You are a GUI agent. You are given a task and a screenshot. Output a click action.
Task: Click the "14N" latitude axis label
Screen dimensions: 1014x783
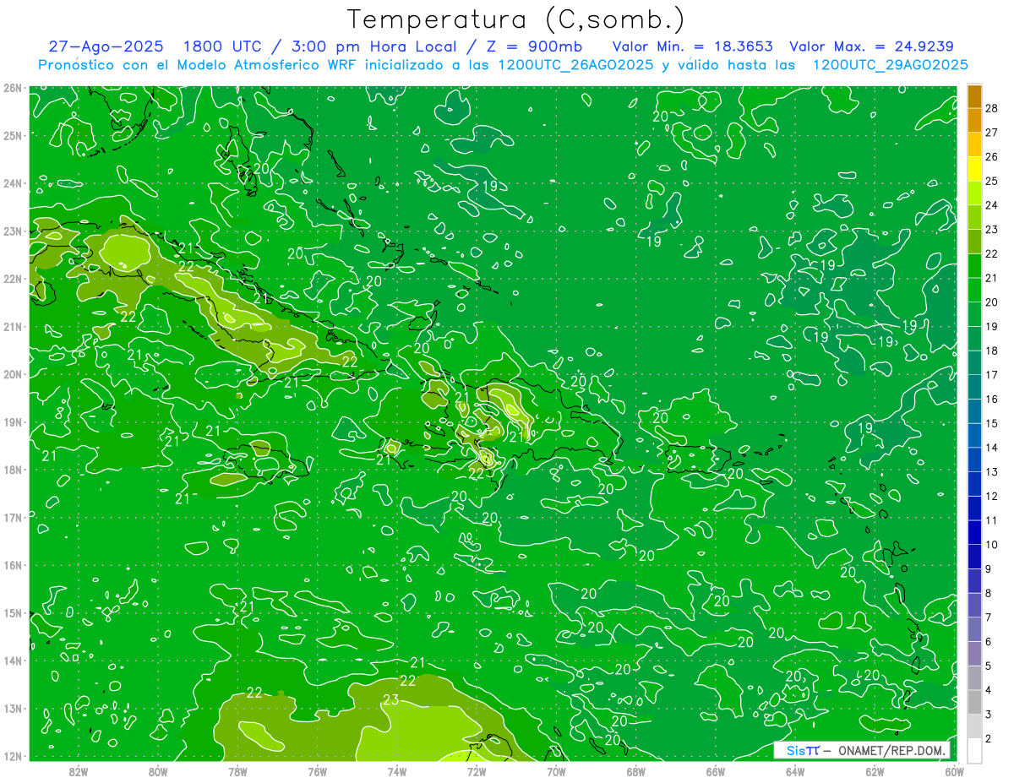tap(12, 661)
